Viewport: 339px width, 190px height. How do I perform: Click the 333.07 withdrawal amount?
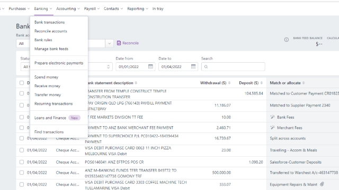pos(225,184)
